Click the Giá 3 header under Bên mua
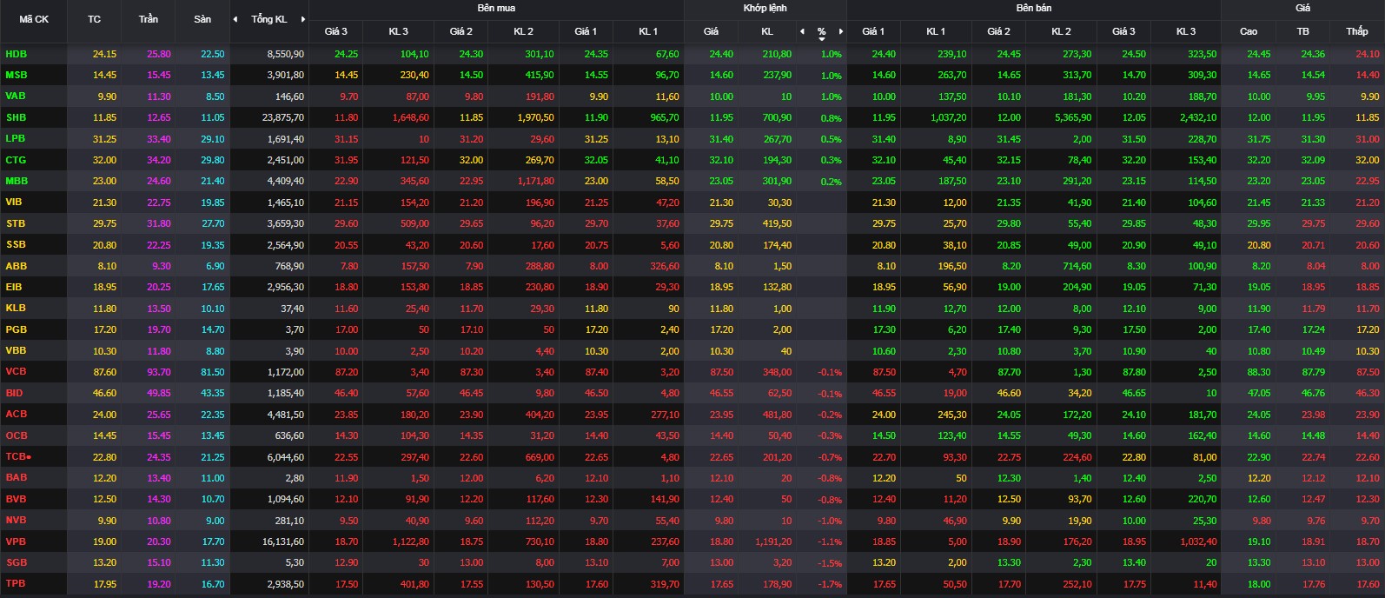The image size is (1385, 598). [335, 31]
